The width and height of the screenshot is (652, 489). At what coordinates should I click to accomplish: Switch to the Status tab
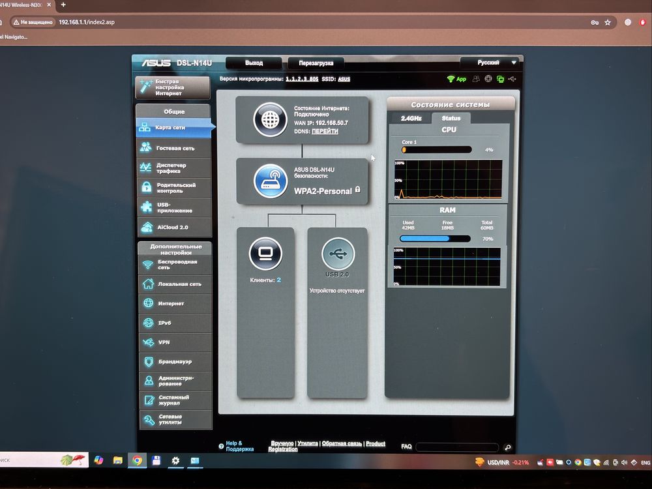point(451,118)
